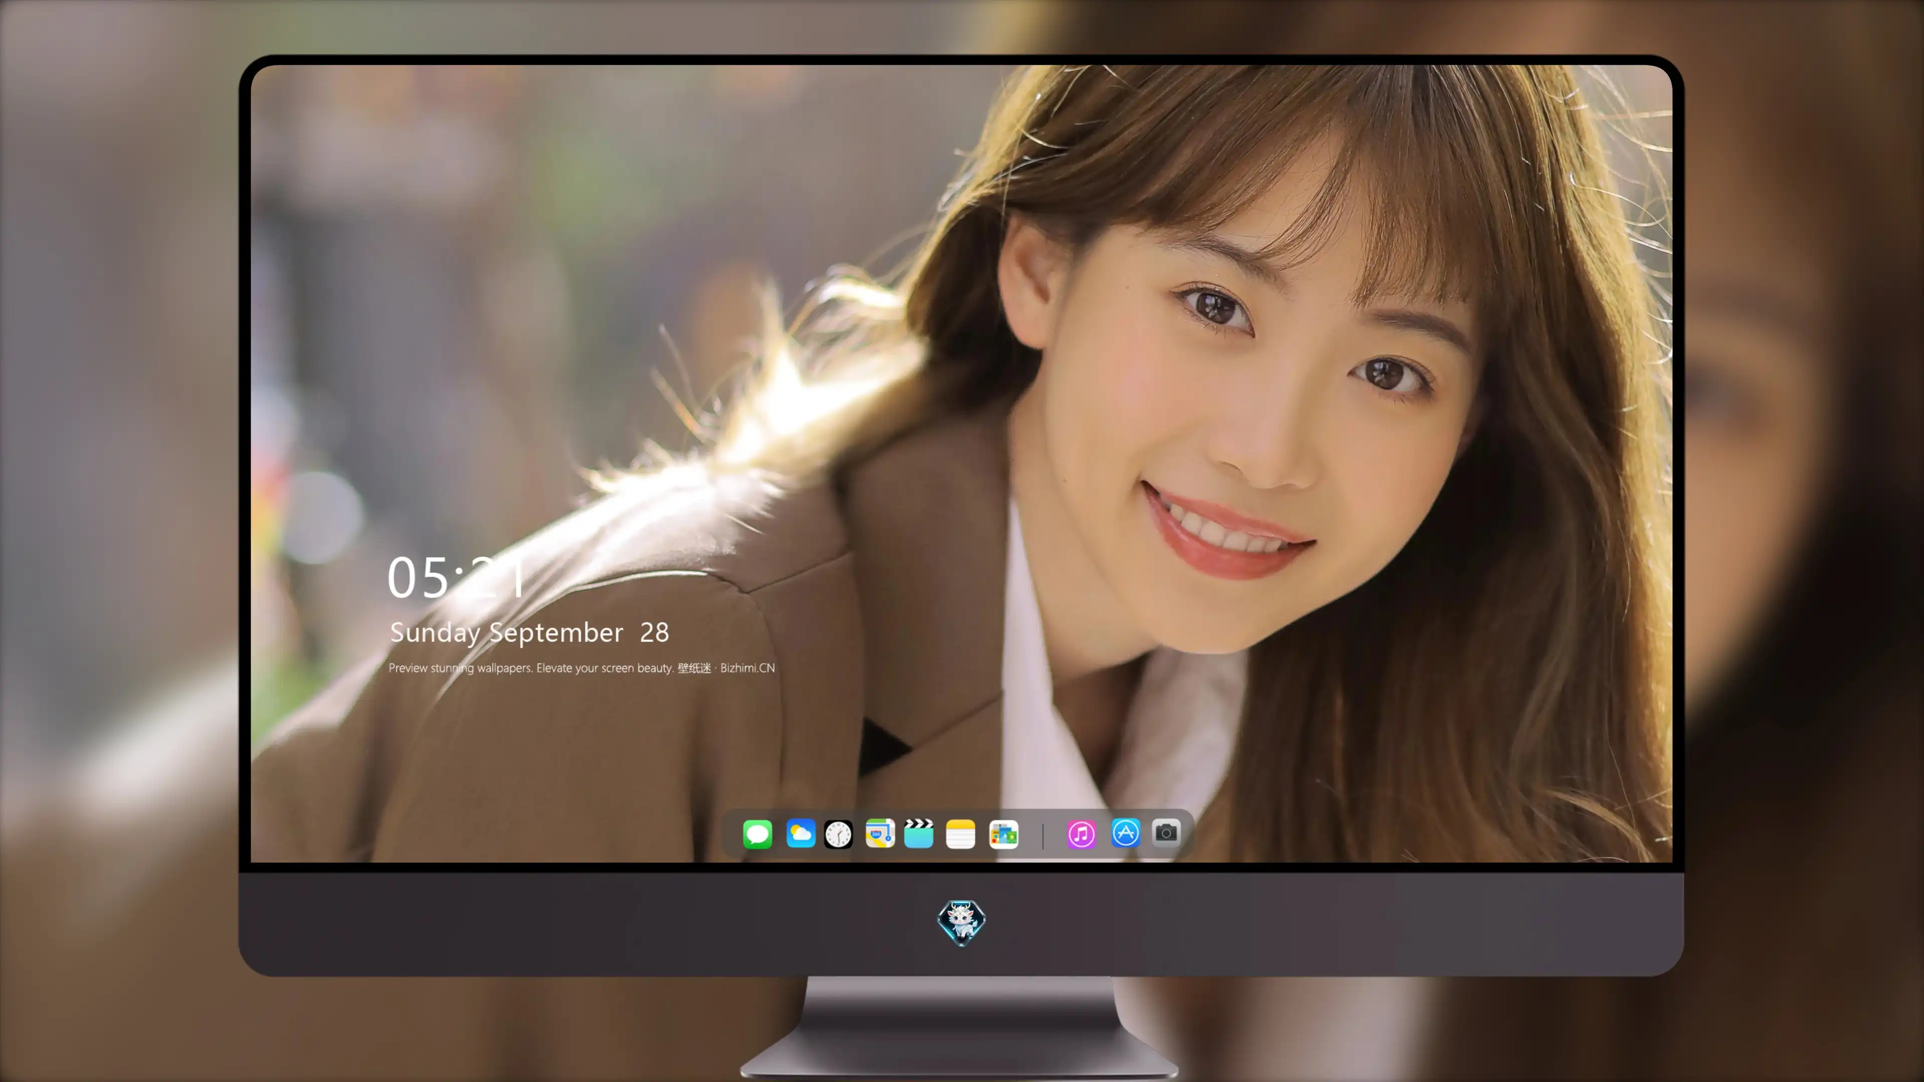Open the blue App Store icon
The height and width of the screenshot is (1082, 1924).
[x=1125, y=833]
